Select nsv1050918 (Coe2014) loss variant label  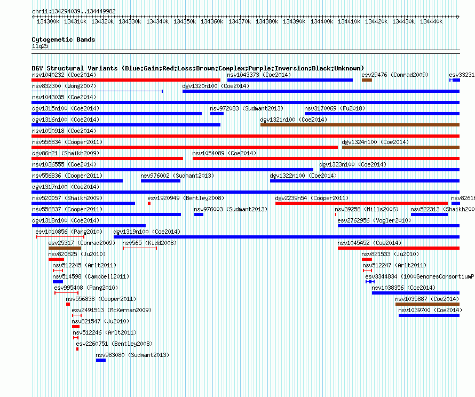(x=64, y=131)
